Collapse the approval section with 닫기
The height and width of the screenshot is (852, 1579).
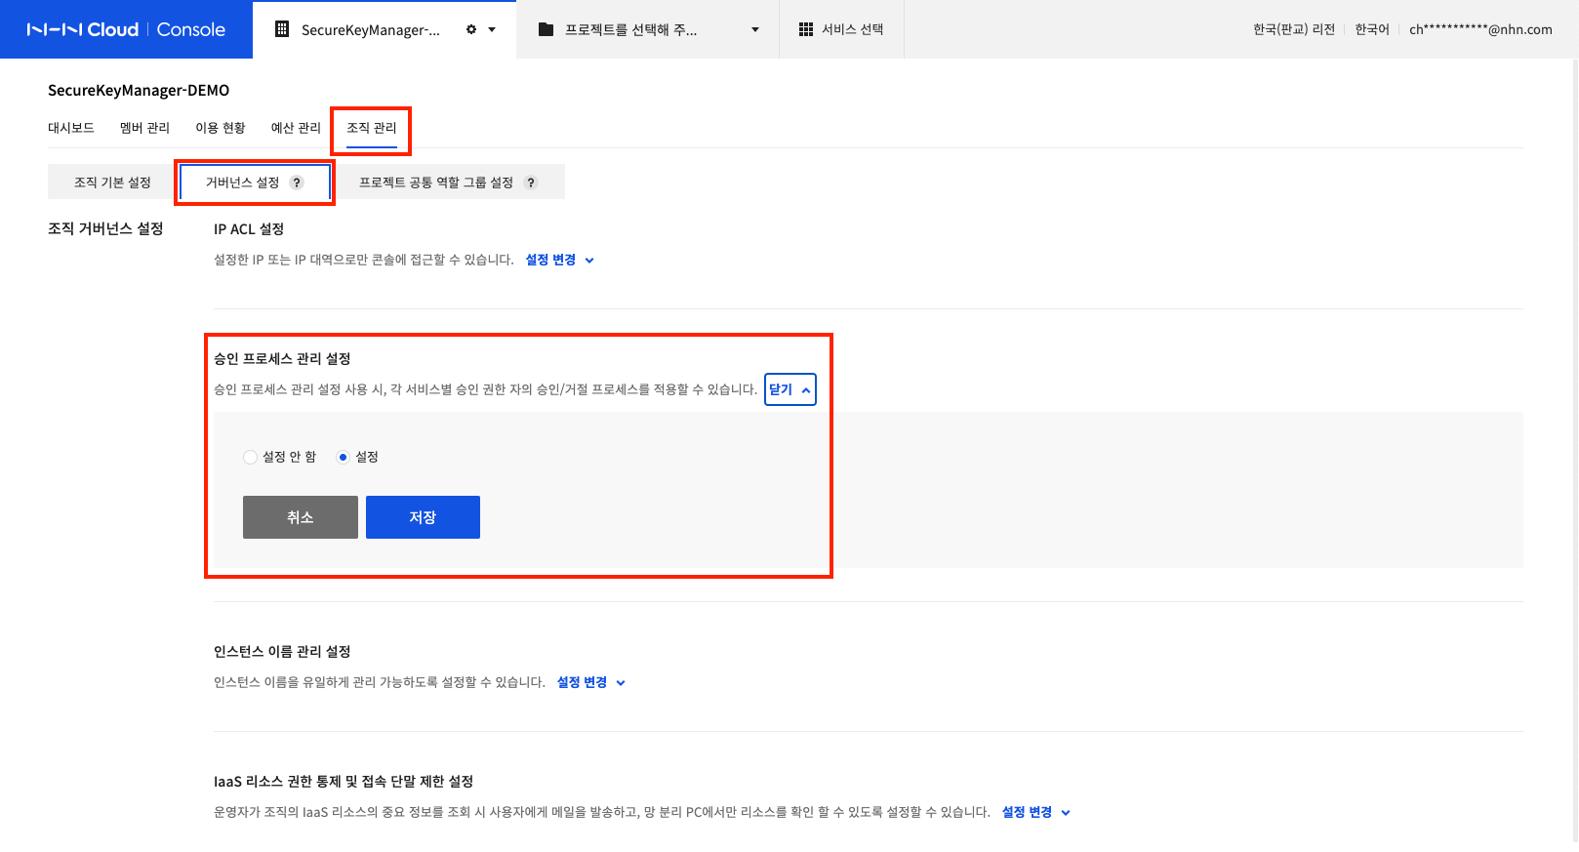[790, 389]
